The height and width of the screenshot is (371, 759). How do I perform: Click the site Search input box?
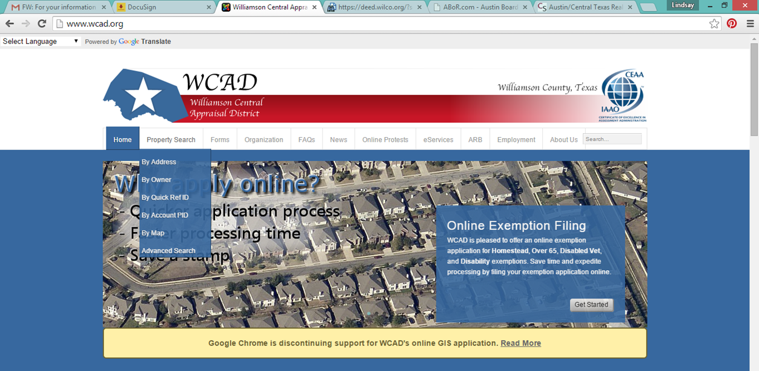(612, 139)
